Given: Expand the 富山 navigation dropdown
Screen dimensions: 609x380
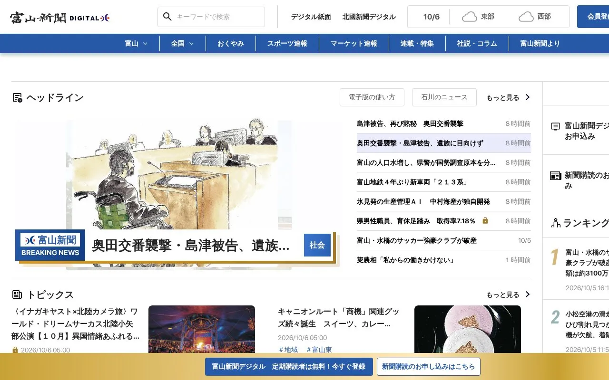Looking at the screenshot, I should click(136, 43).
